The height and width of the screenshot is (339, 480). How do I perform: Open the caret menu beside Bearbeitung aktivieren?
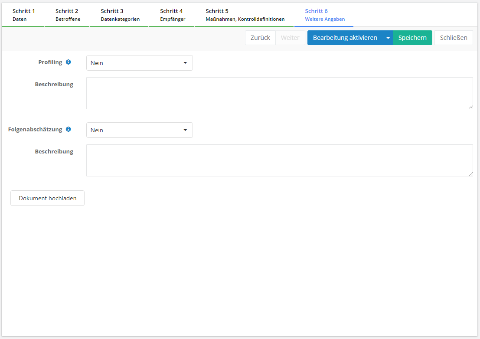tap(388, 38)
